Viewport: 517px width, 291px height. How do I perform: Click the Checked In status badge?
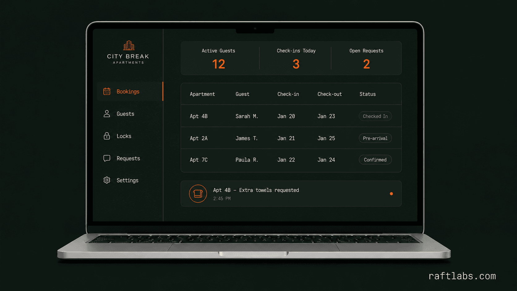coord(375,116)
